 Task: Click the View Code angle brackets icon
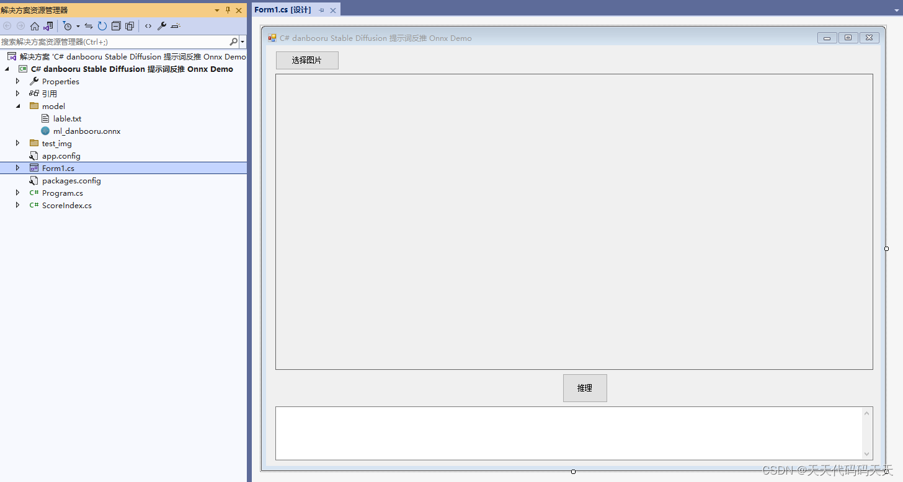pyautogui.click(x=148, y=26)
